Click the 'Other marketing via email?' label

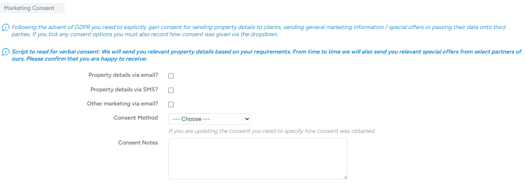122,104
